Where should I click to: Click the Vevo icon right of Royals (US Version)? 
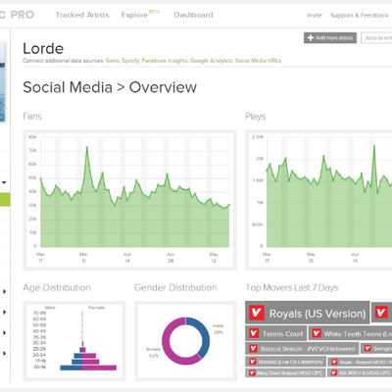tap(381, 313)
